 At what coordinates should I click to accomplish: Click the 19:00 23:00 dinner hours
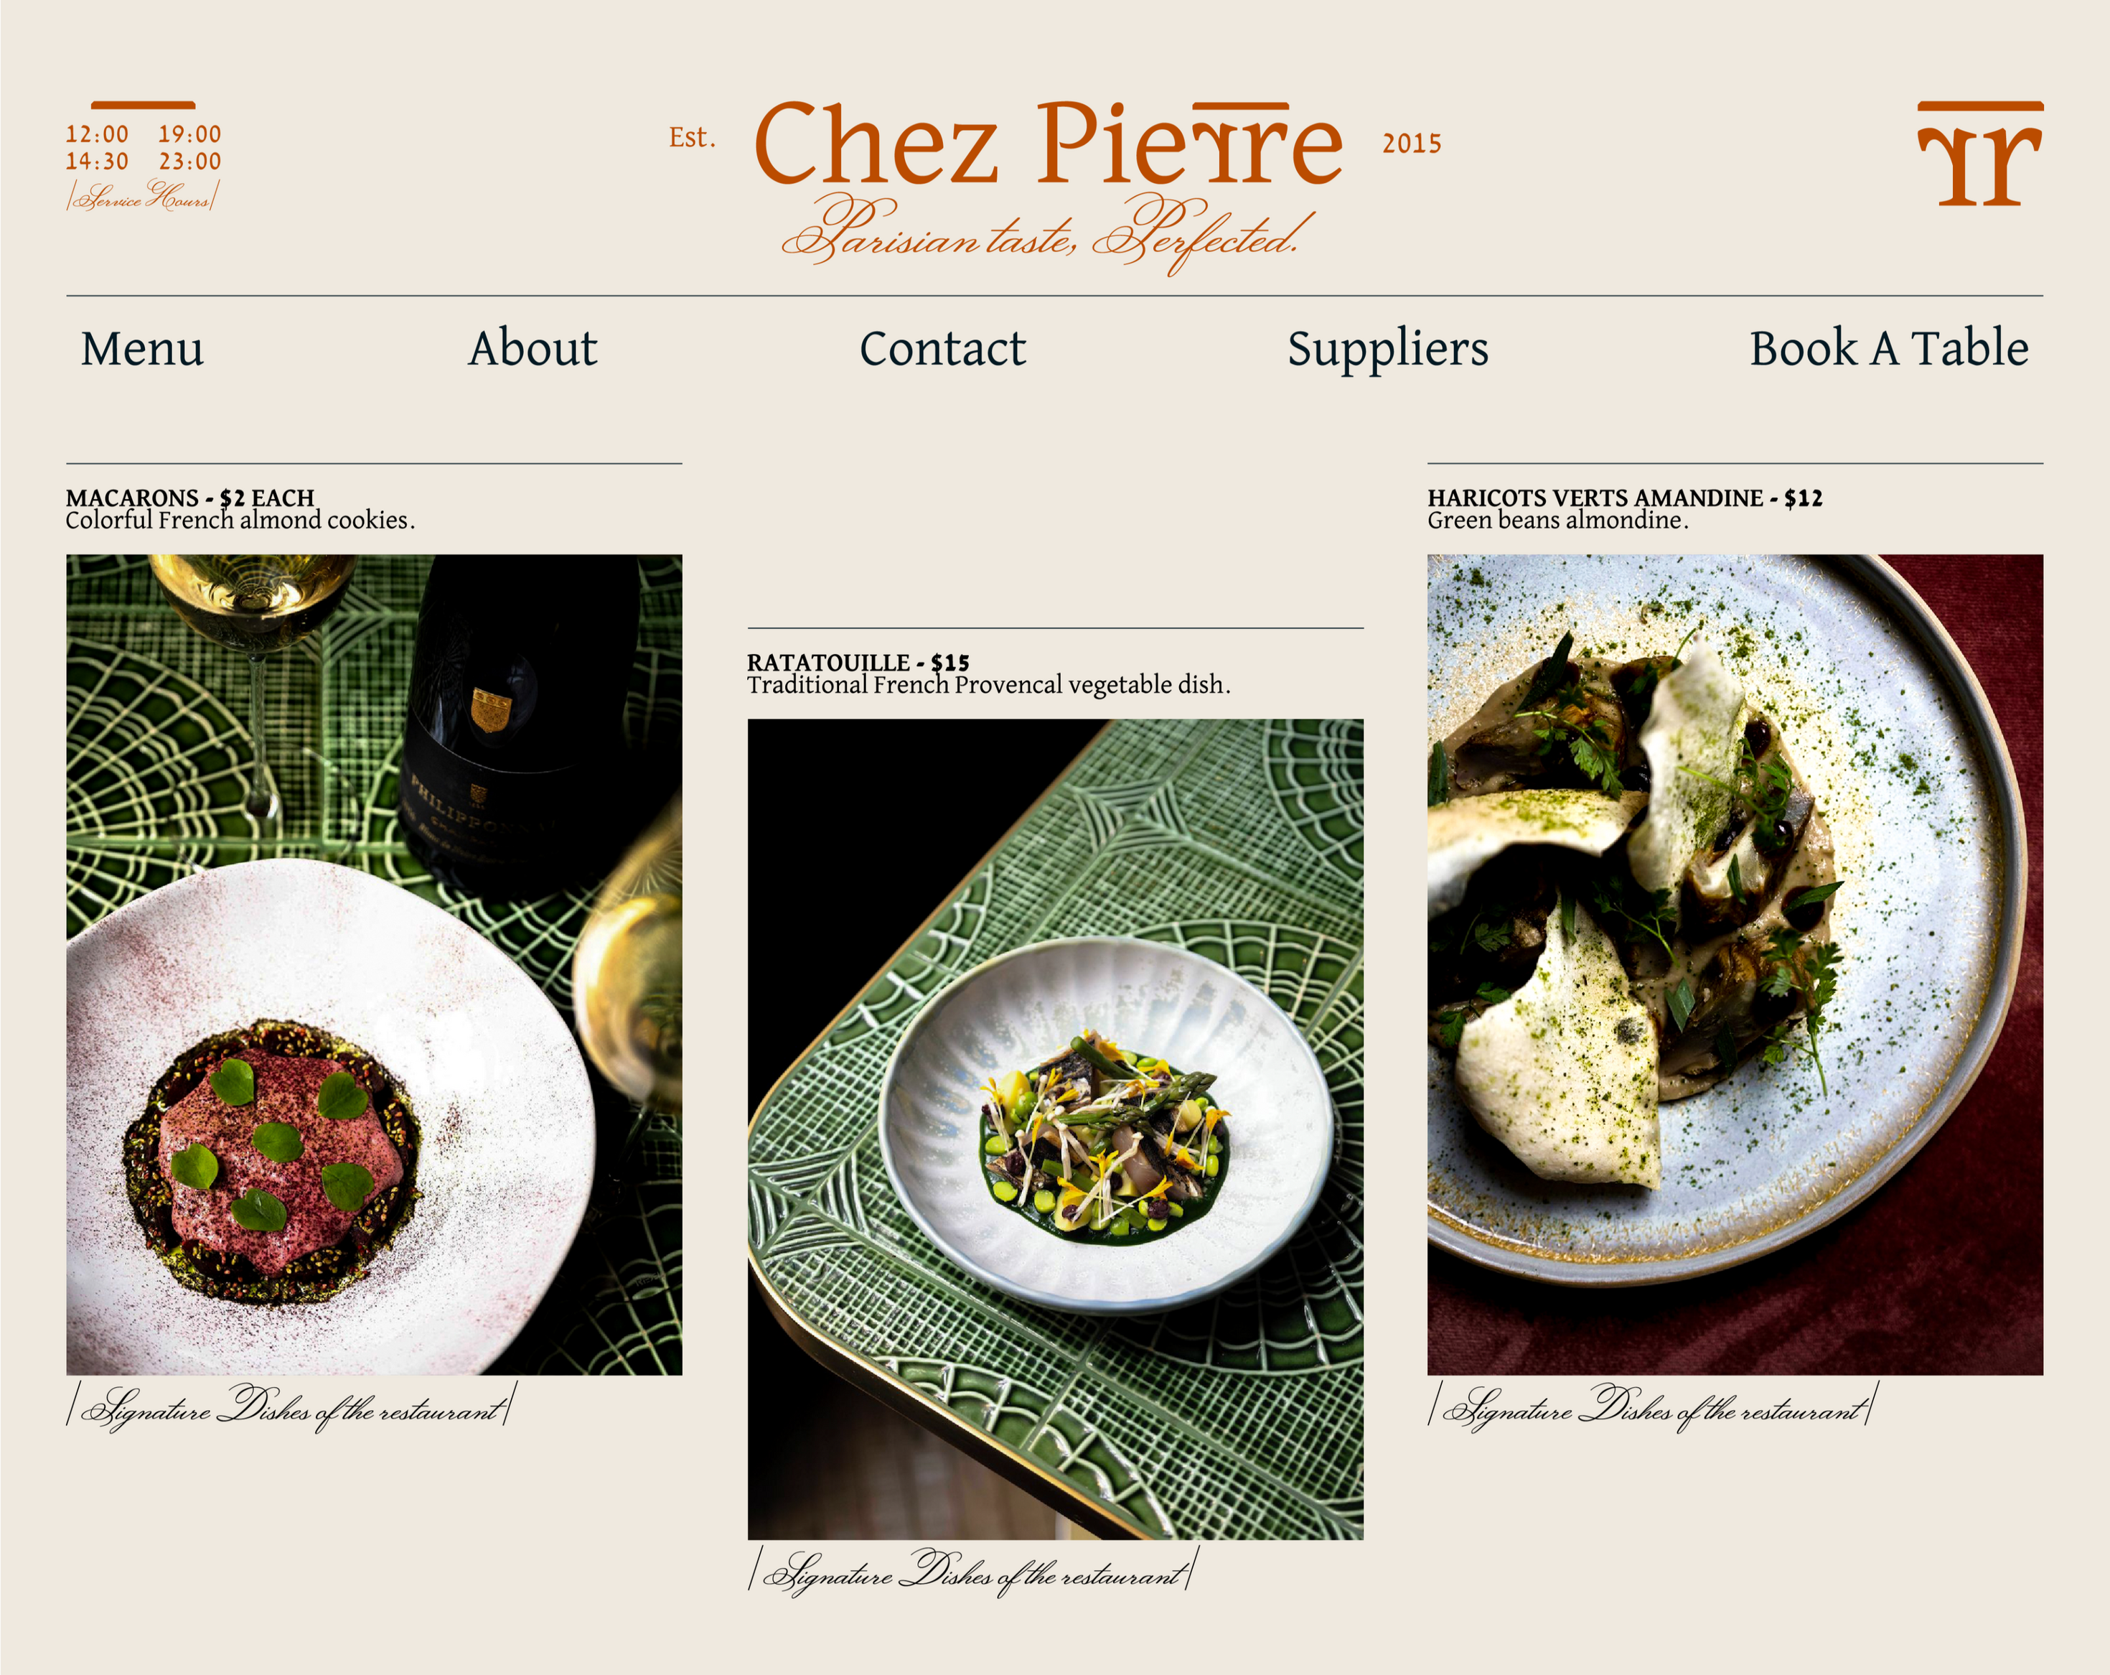[x=190, y=148]
